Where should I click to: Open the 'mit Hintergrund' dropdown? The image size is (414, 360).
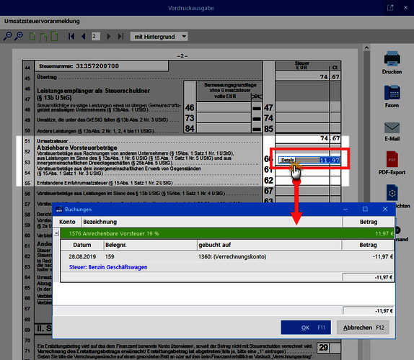(x=159, y=37)
